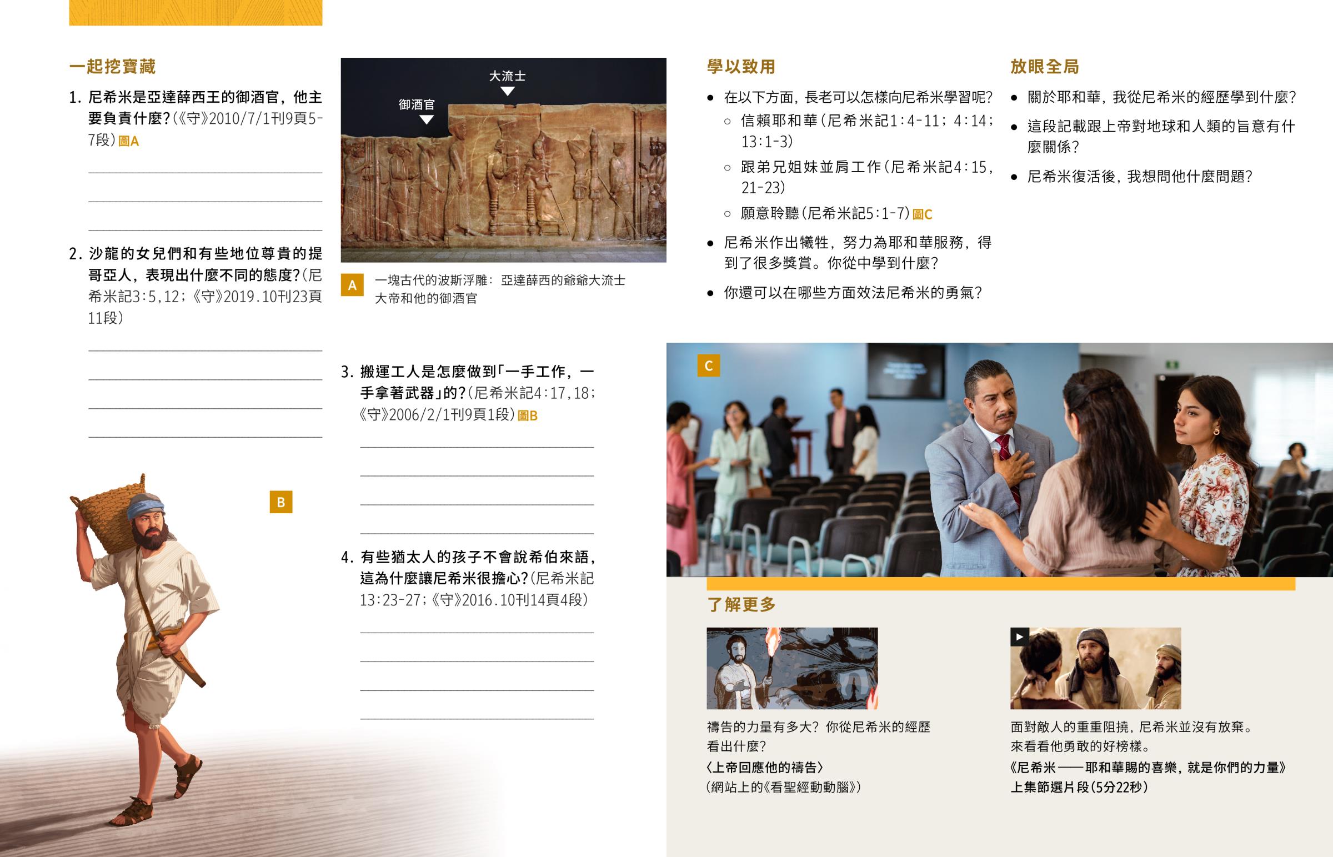Viewport: 1333px width, 857px height.
Task: Click the 放眼全局 section heading
Action: click(1044, 67)
